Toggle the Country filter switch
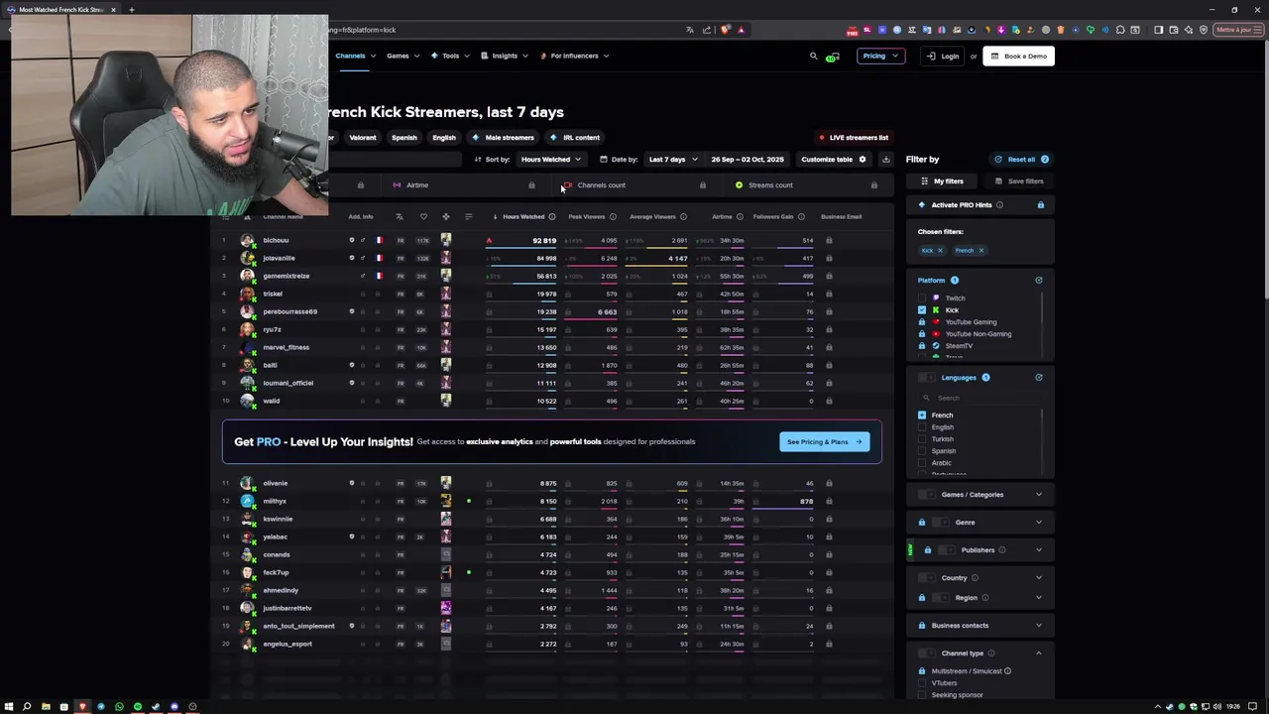 [x=926, y=577]
